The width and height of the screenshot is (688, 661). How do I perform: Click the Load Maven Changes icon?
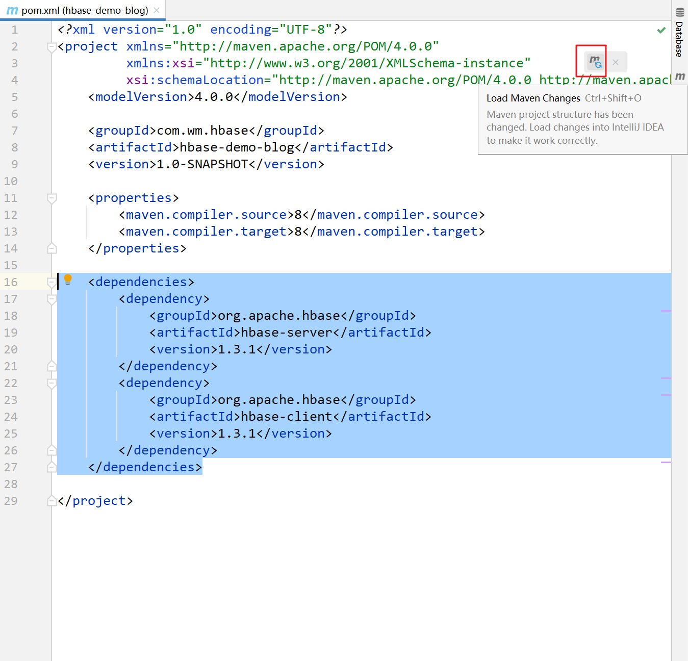point(595,62)
